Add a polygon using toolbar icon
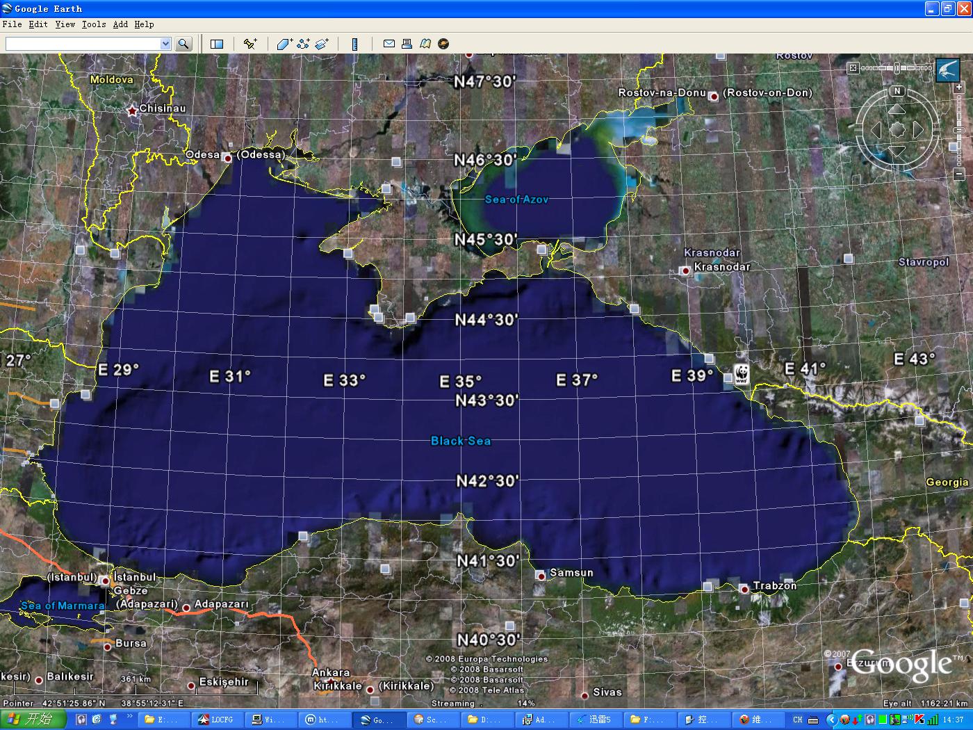Image resolution: width=973 pixels, height=730 pixels. [x=284, y=44]
